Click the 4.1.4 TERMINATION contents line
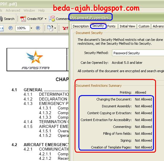The width and height of the screenshot is (164, 161). pyautogui.click(x=46, y=122)
